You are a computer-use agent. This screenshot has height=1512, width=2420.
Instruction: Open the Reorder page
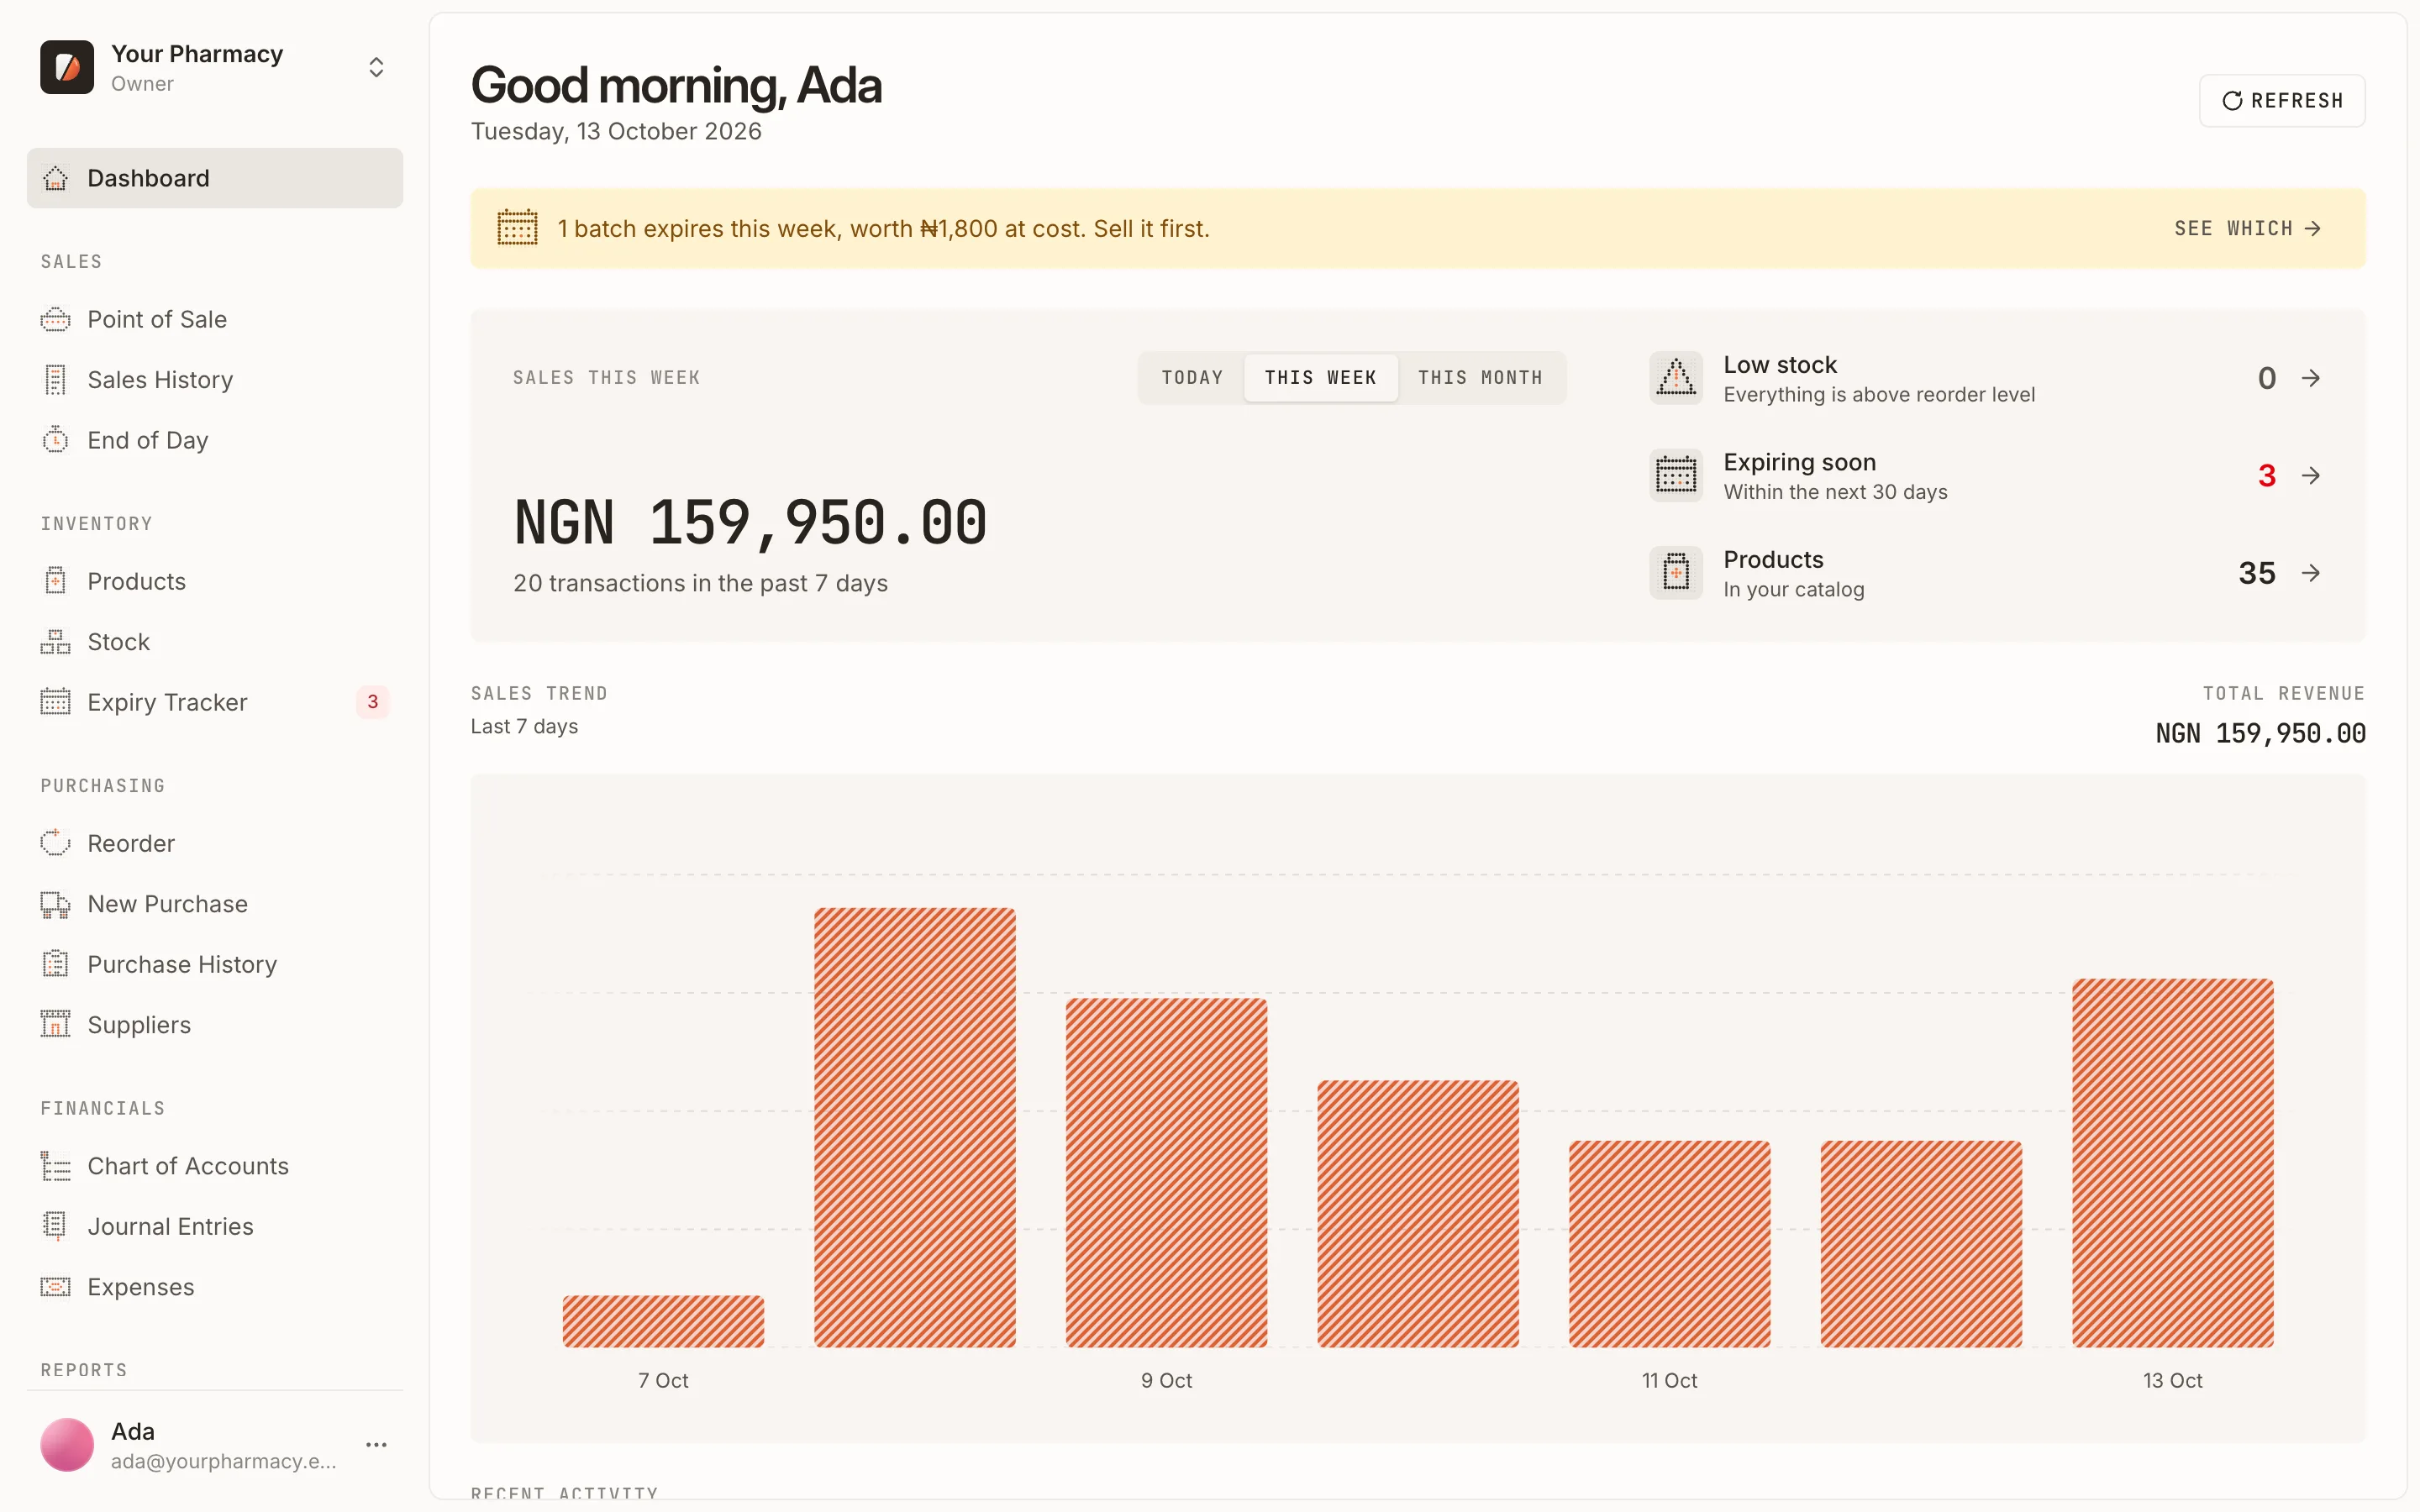(215, 843)
